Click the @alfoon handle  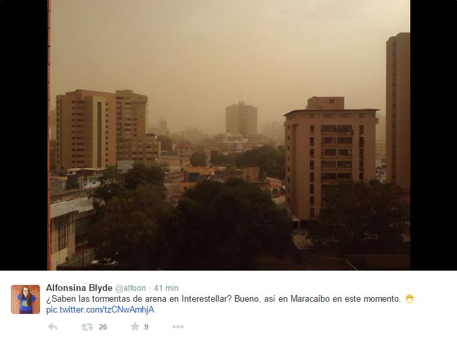coord(131,288)
